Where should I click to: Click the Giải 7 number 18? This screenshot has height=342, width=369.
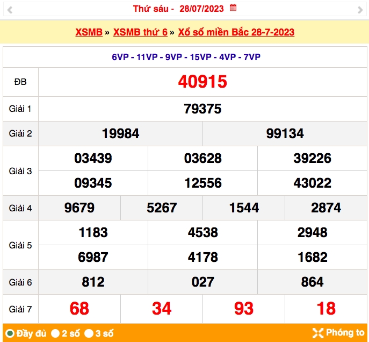326,309
